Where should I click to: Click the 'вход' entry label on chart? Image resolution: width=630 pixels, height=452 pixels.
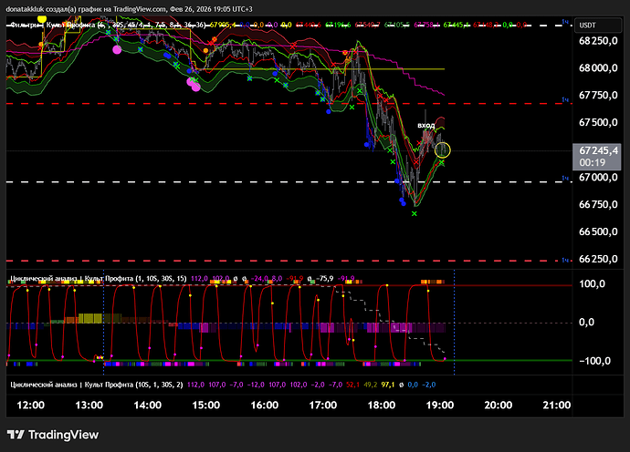coord(426,125)
